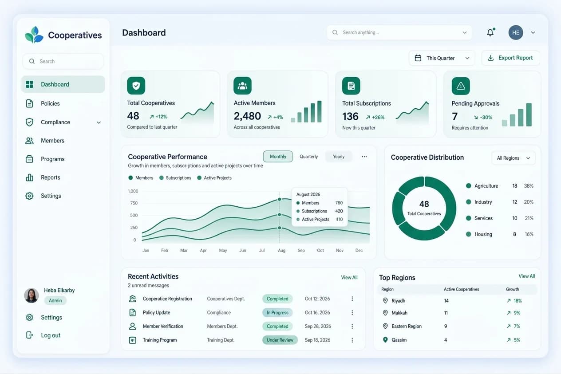Switch to the Quarterly view tab
The width and height of the screenshot is (561, 374).
309,157
